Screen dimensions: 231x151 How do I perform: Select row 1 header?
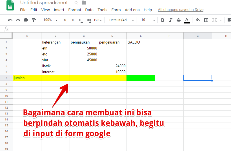pyautogui.click(x=6, y=42)
